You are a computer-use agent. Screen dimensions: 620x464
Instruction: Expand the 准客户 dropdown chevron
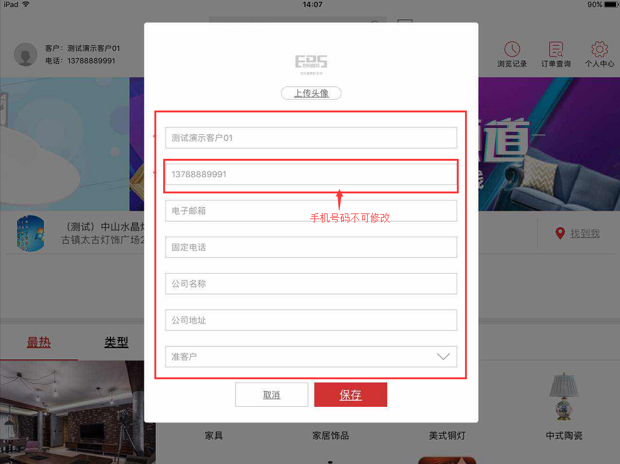(x=443, y=357)
